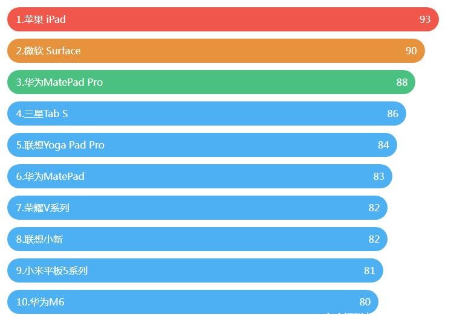Click the 微软 Surface ranking label
The height and width of the screenshot is (326, 451).
tap(48, 51)
